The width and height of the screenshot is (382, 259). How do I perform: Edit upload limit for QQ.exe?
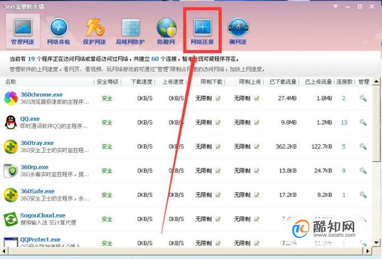257,123
